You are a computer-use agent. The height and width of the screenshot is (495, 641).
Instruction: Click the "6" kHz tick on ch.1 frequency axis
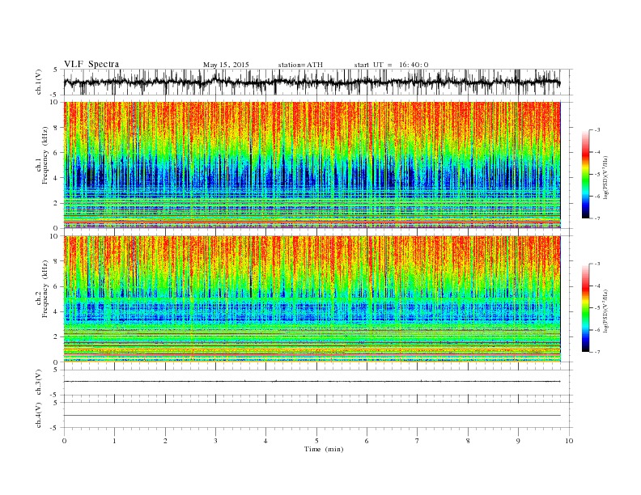57,153
